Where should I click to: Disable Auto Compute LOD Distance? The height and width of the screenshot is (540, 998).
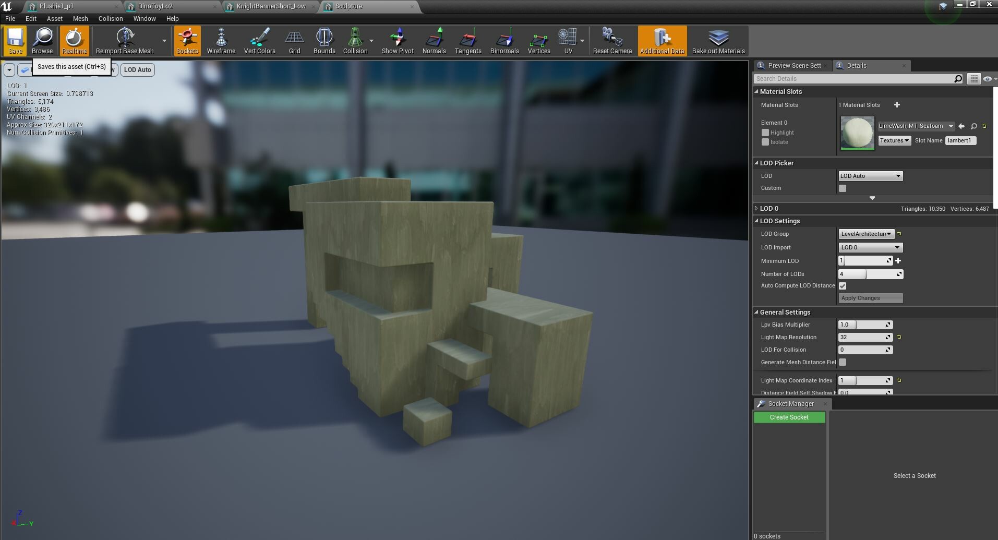pos(843,286)
